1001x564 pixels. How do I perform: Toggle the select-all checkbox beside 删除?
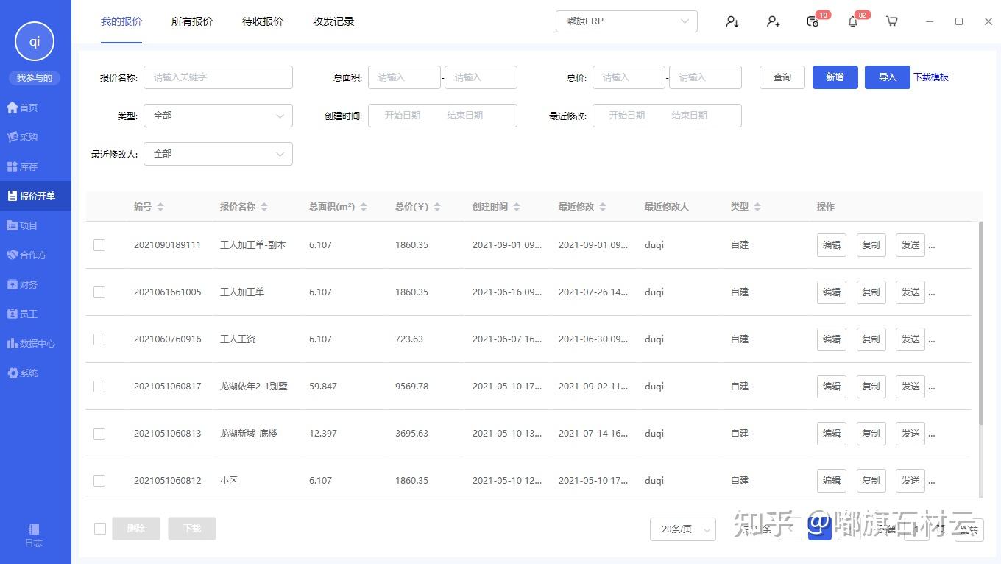pos(100,529)
